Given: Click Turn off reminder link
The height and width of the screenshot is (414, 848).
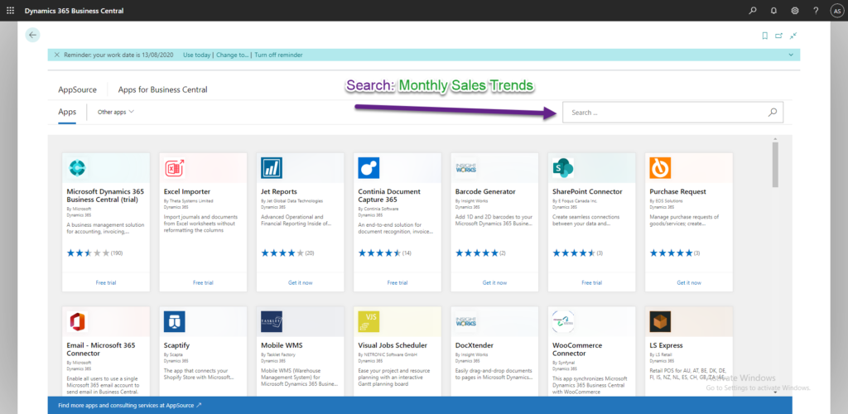Looking at the screenshot, I should tap(278, 55).
